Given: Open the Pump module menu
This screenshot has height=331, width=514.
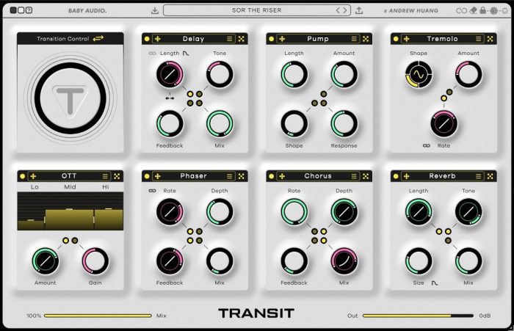Looking at the screenshot, I should point(354,39).
